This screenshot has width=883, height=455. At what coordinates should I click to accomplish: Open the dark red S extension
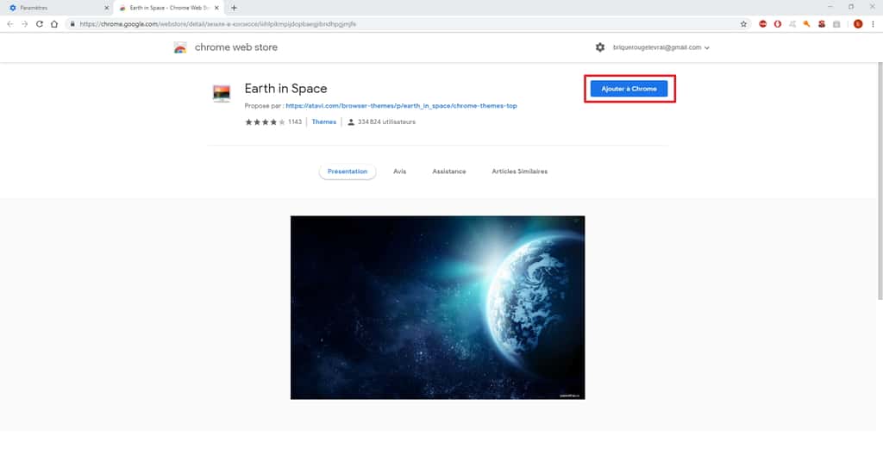coord(822,24)
